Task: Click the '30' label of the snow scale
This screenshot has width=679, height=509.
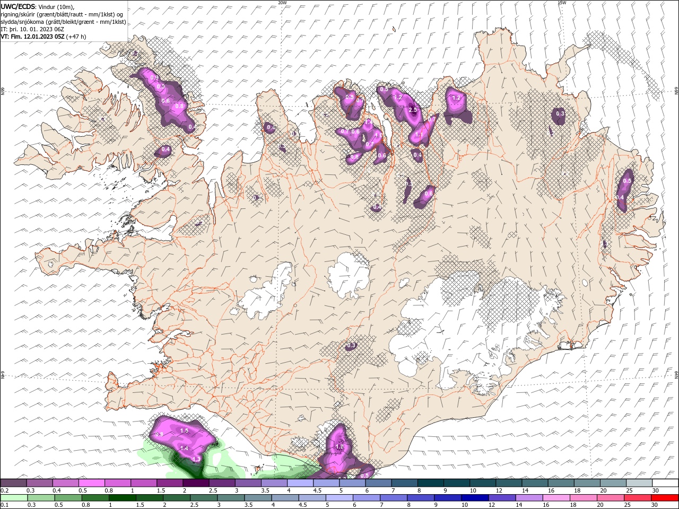Action: (x=656, y=490)
